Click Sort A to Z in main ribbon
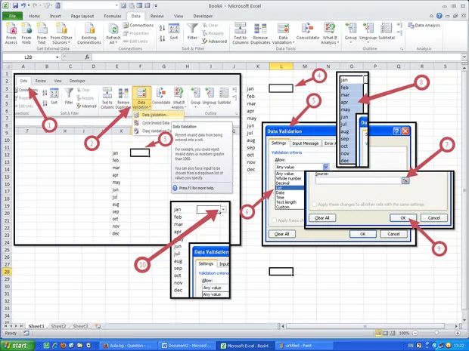The height and width of the screenshot is (351, 469). pos(162,29)
